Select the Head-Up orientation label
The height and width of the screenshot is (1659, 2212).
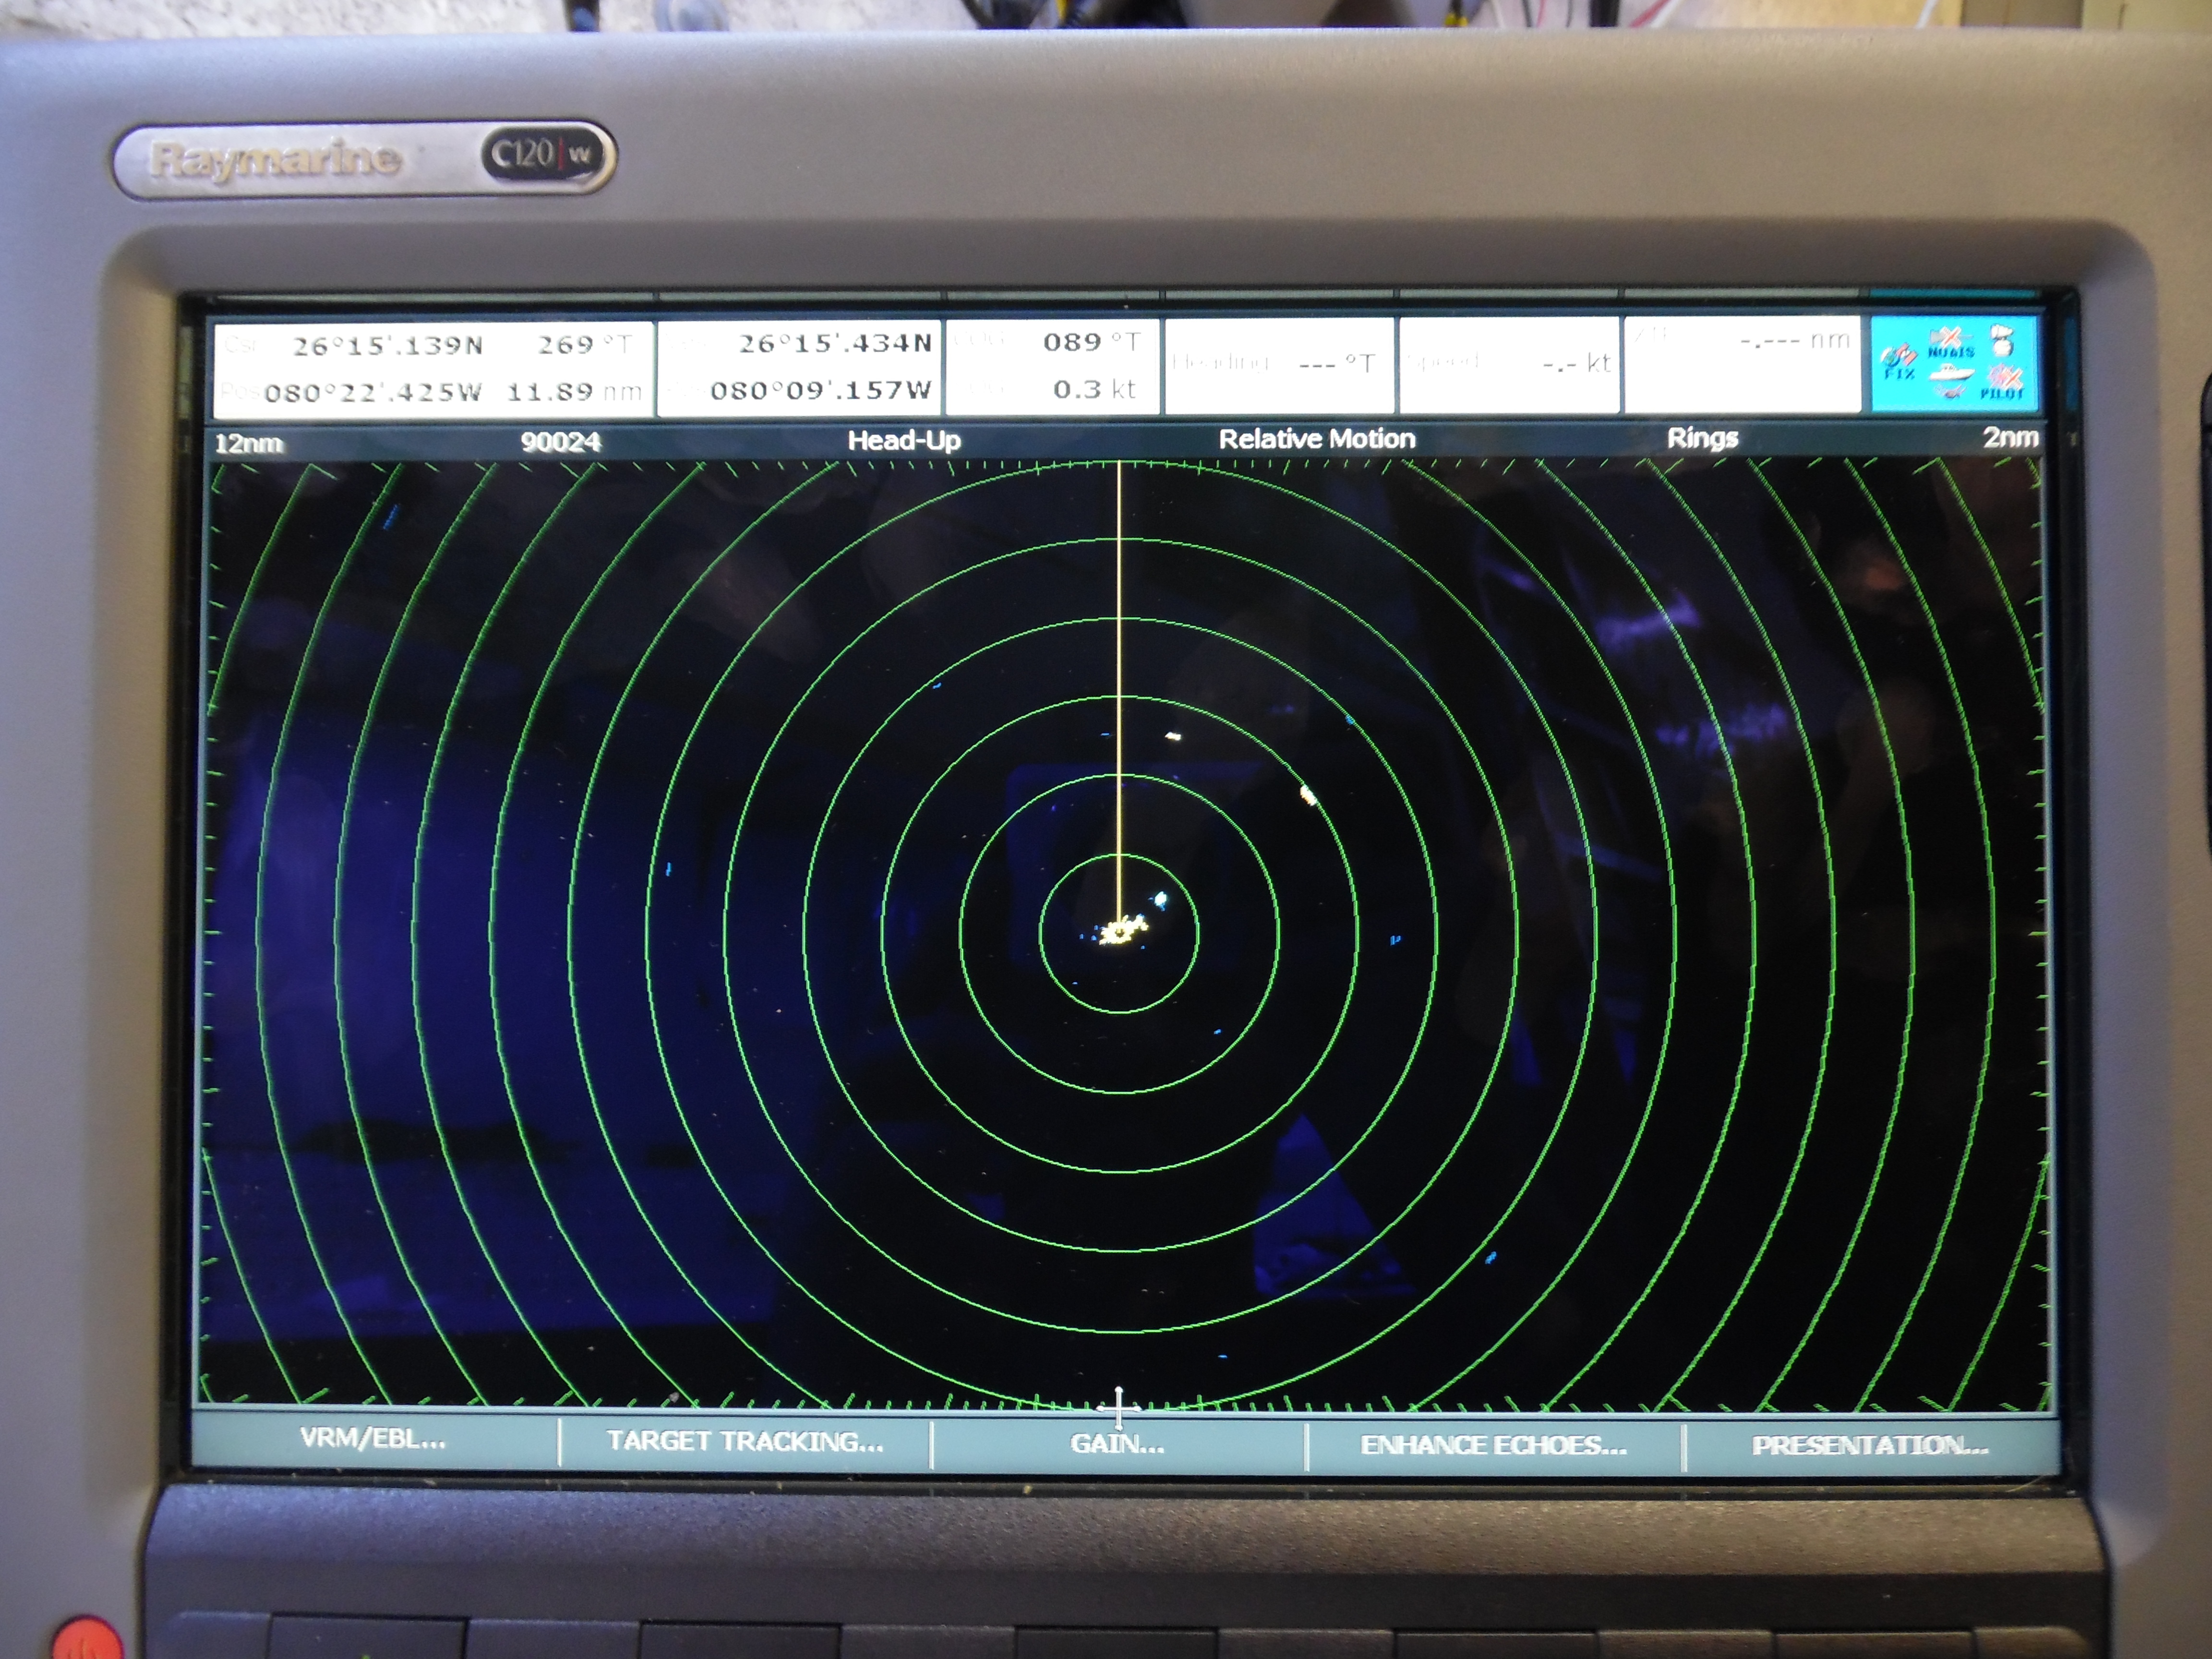(x=904, y=440)
